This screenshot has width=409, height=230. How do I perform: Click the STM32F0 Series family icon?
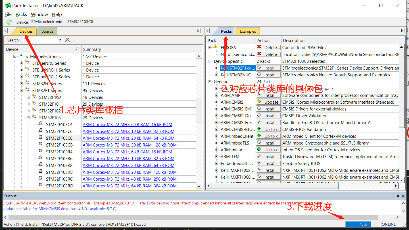point(27,83)
